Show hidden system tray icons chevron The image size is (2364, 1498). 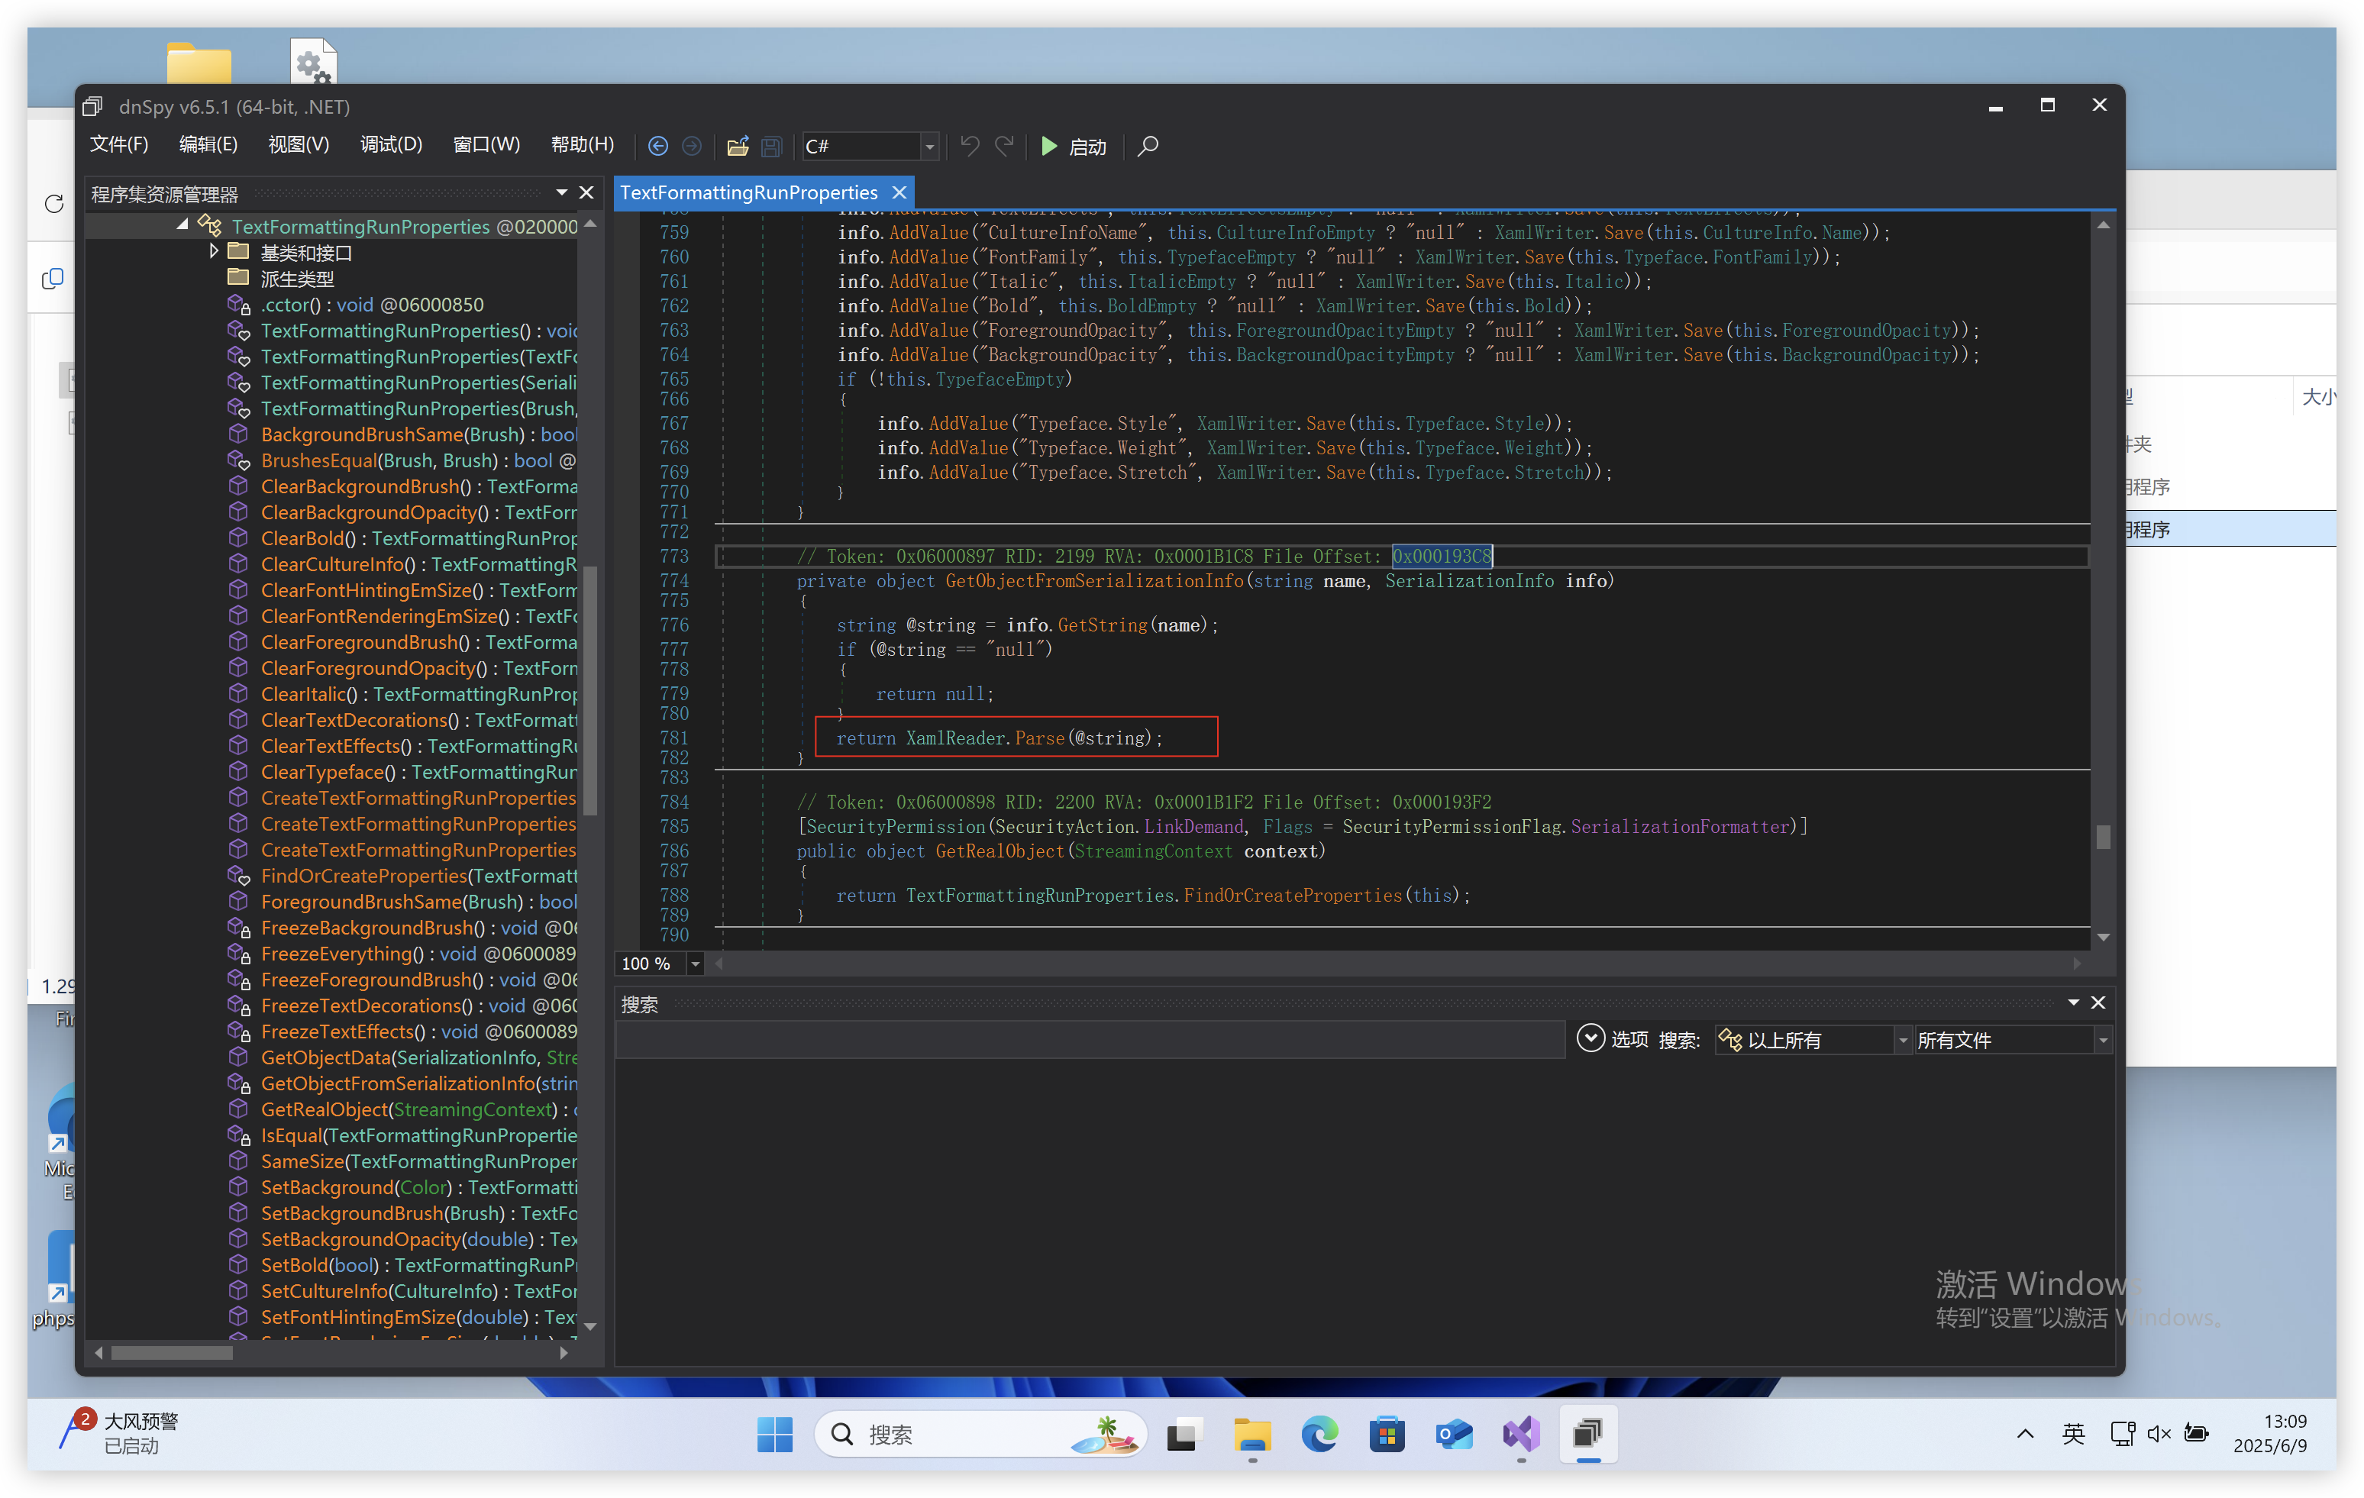coord(2024,1434)
